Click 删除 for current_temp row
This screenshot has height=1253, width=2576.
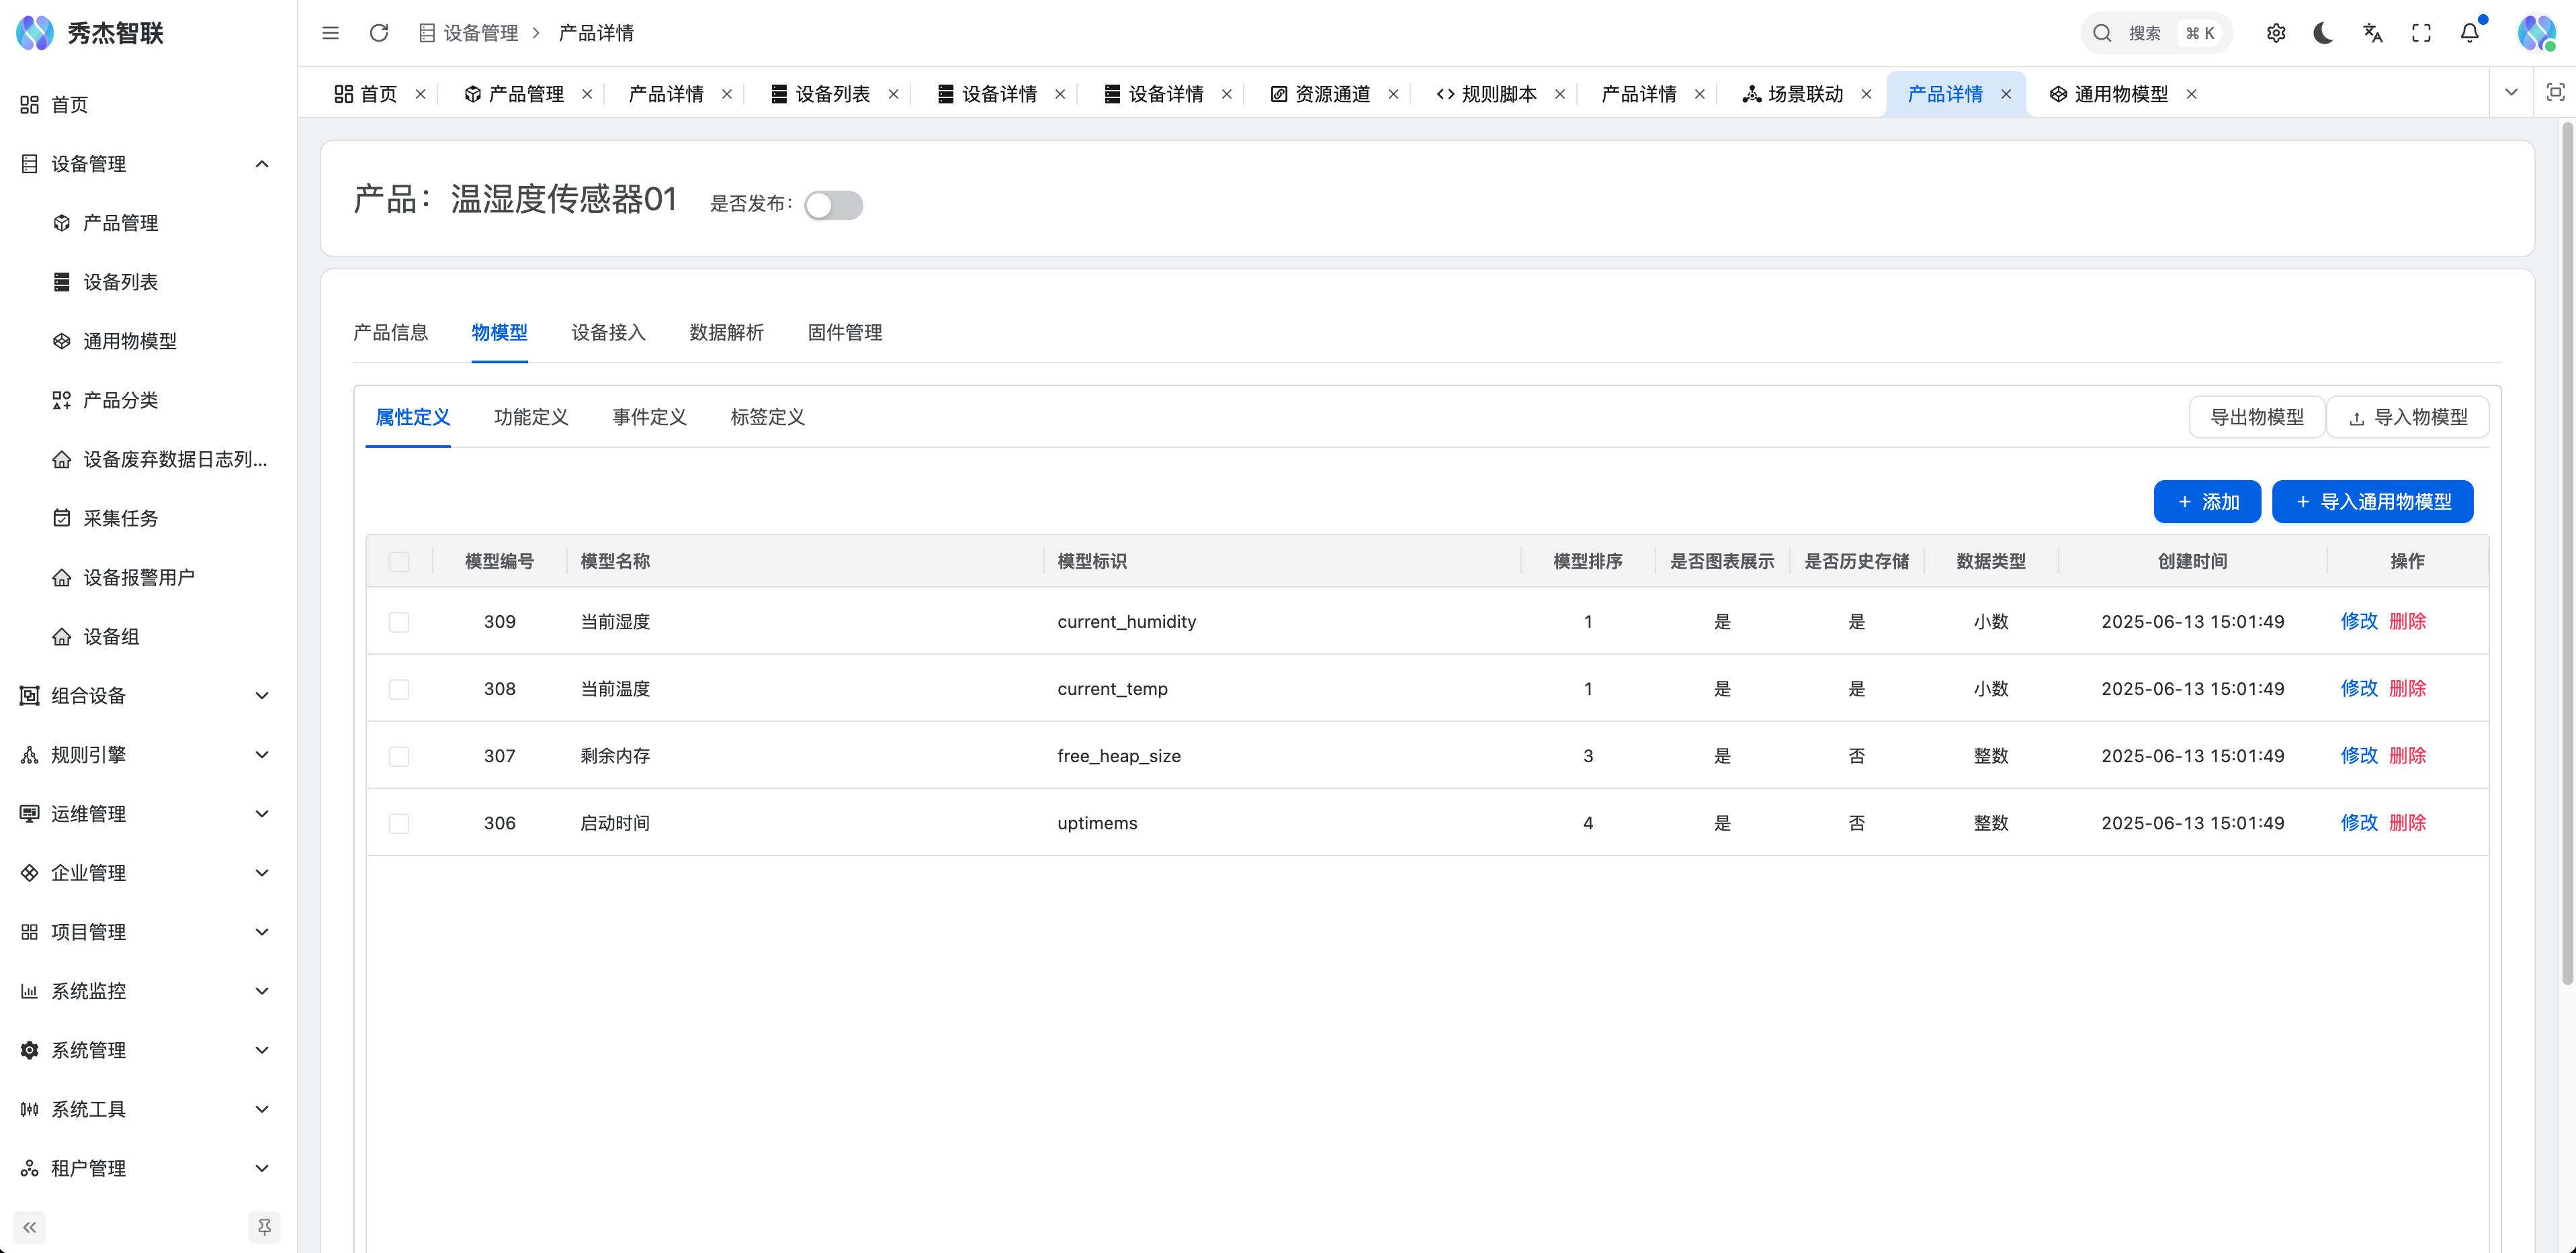coord(2407,688)
